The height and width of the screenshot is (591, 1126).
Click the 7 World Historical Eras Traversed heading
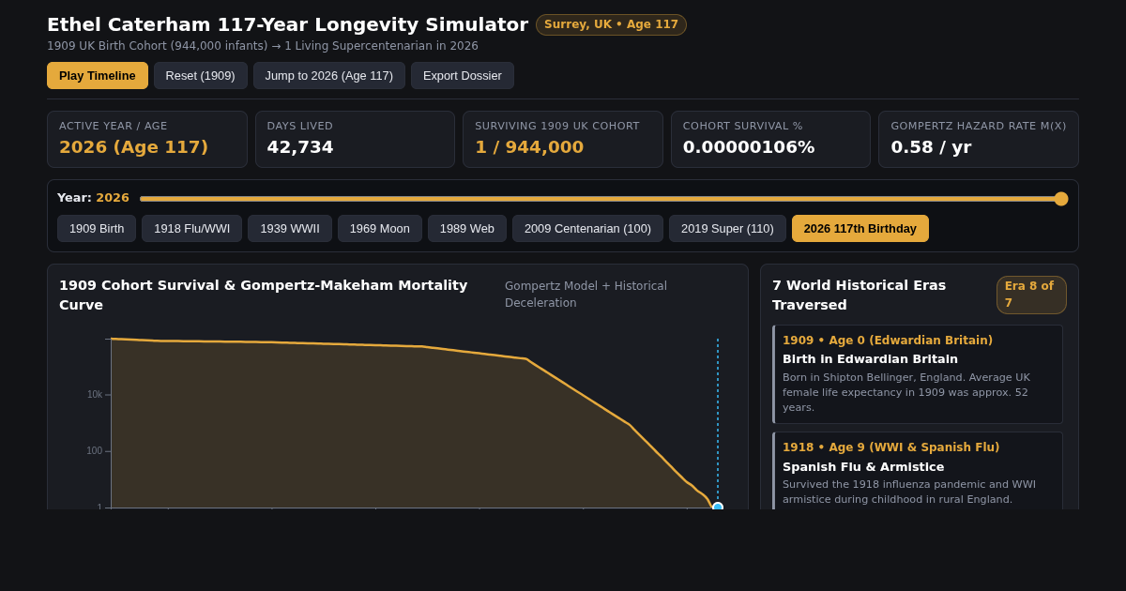(859, 295)
